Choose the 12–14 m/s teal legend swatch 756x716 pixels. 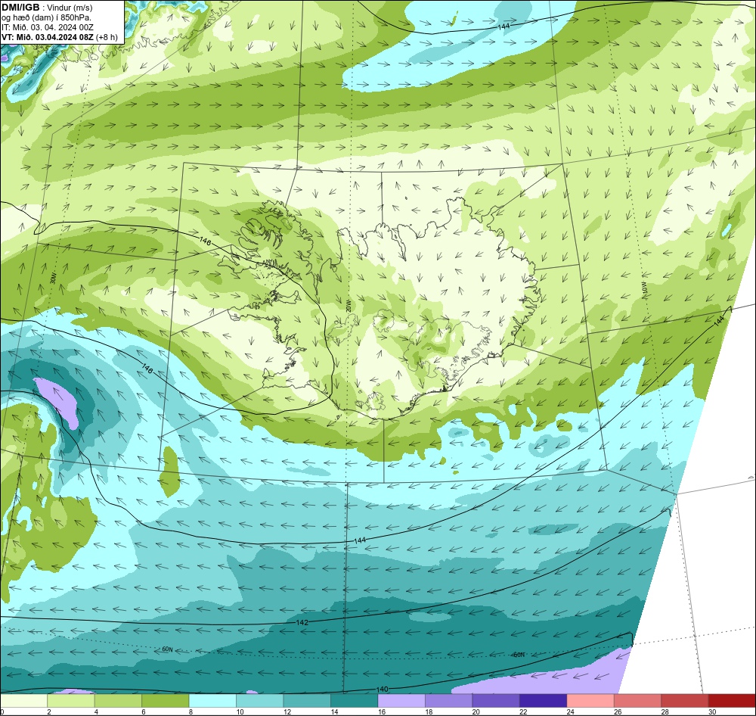pos(307,701)
